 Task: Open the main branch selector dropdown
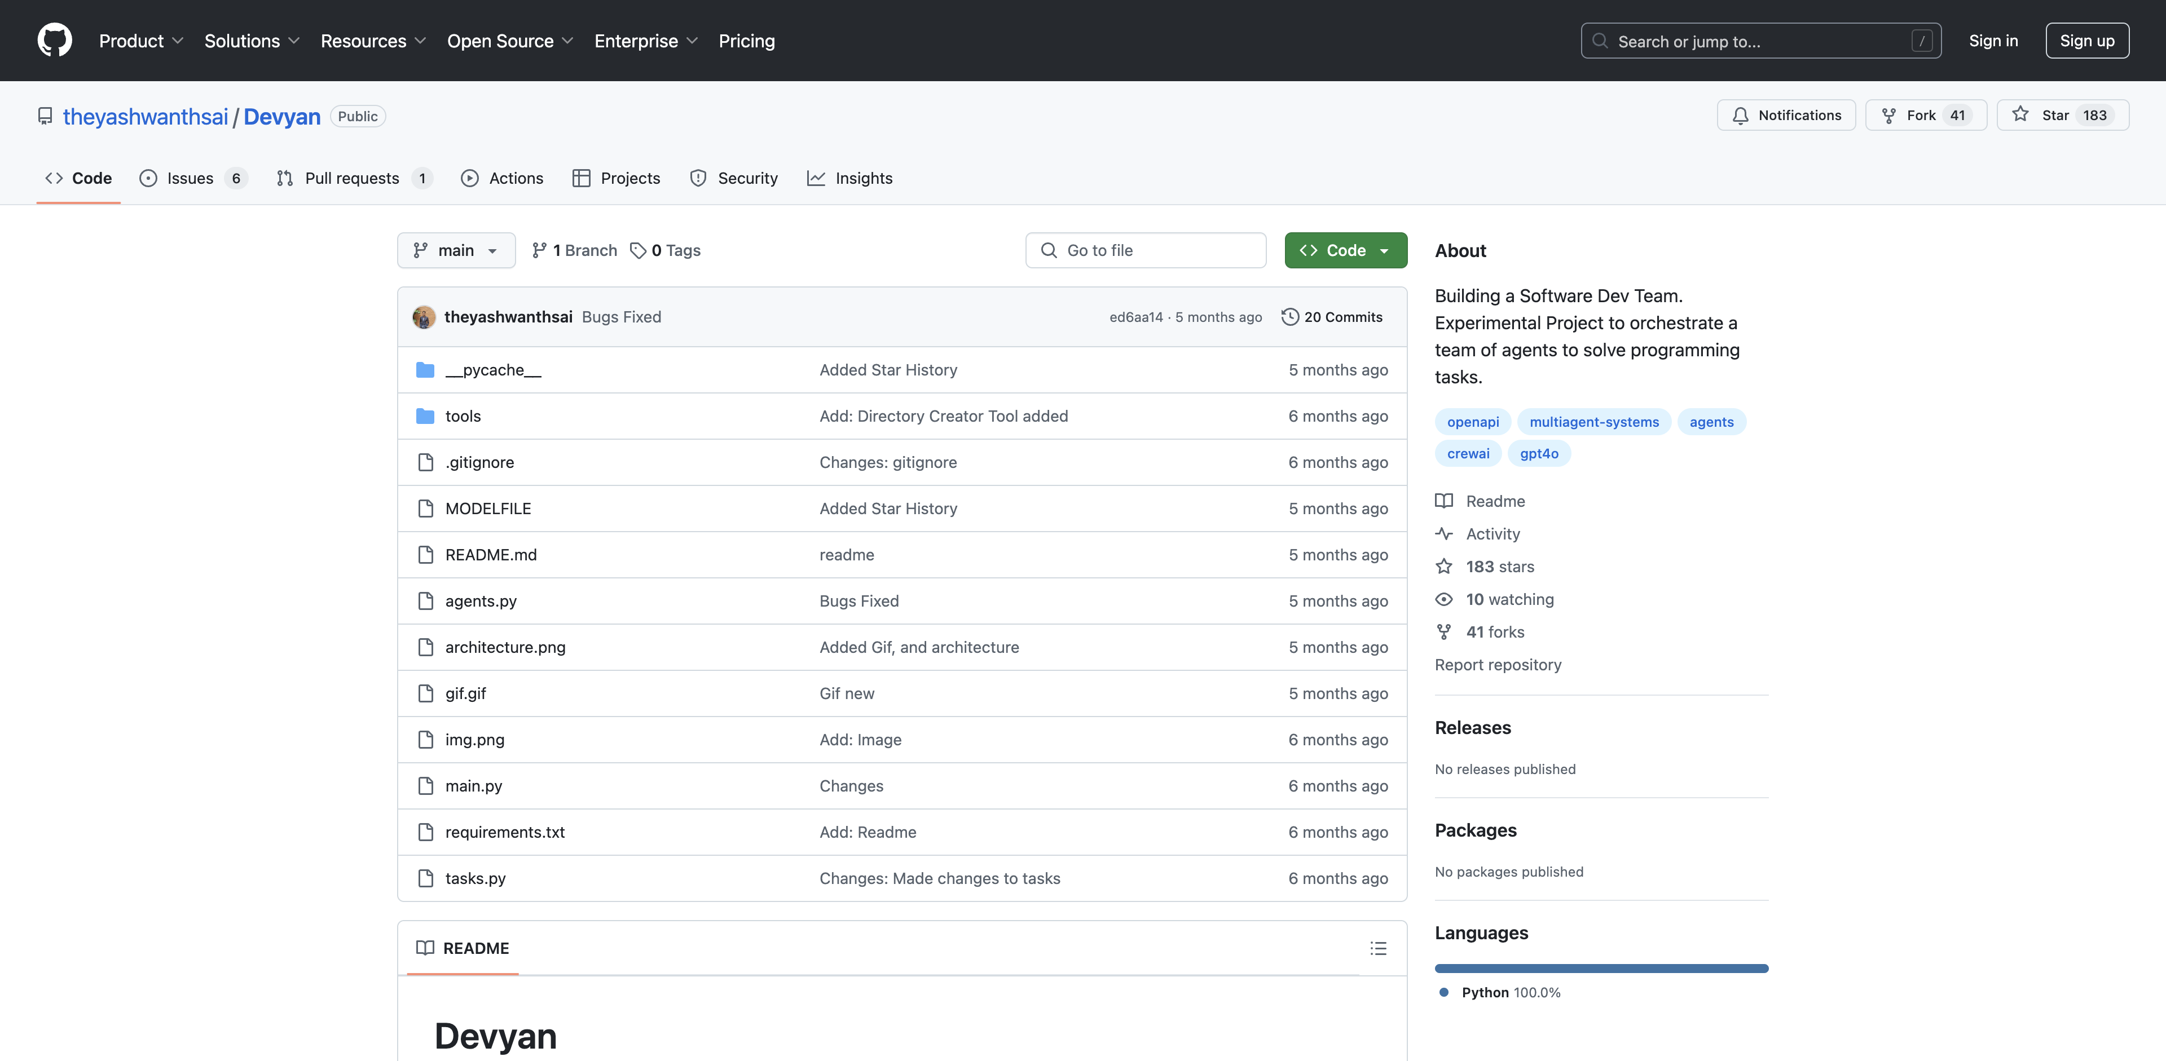(456, 250)
